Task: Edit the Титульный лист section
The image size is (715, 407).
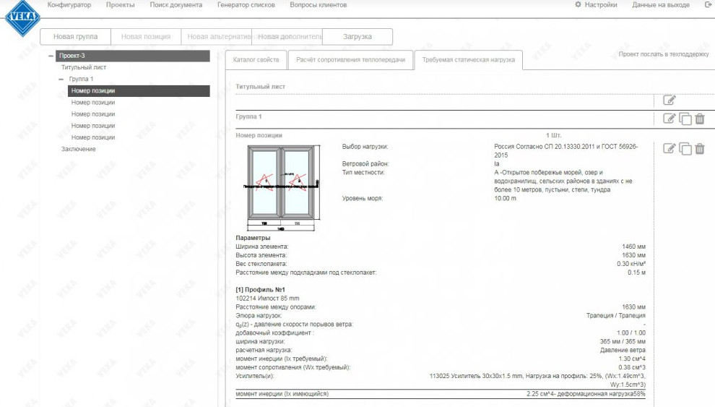Action: tap(669, 100)
